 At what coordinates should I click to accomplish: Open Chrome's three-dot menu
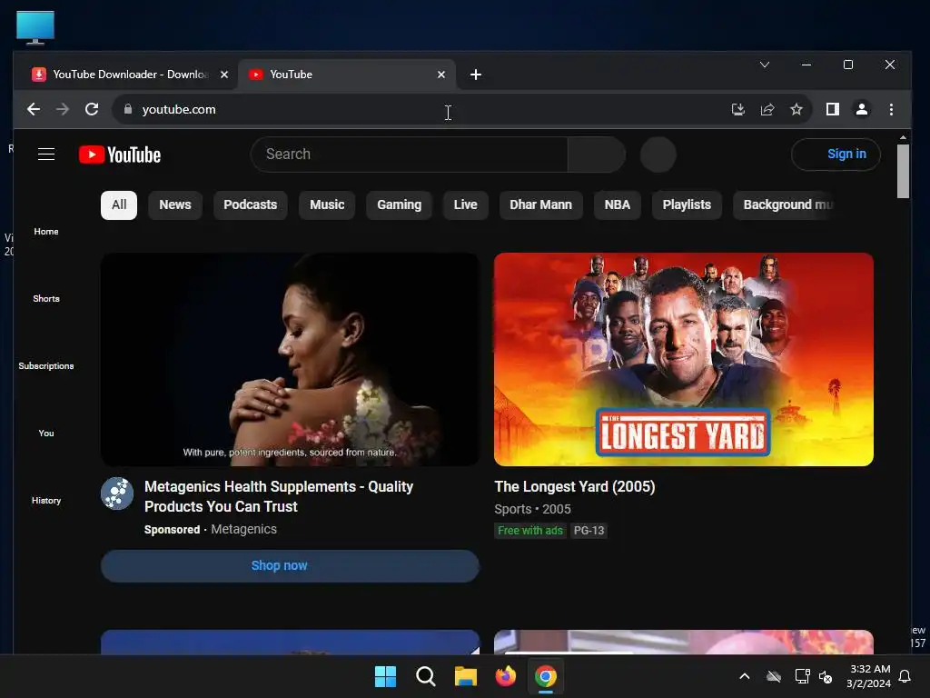pos(891,109)
